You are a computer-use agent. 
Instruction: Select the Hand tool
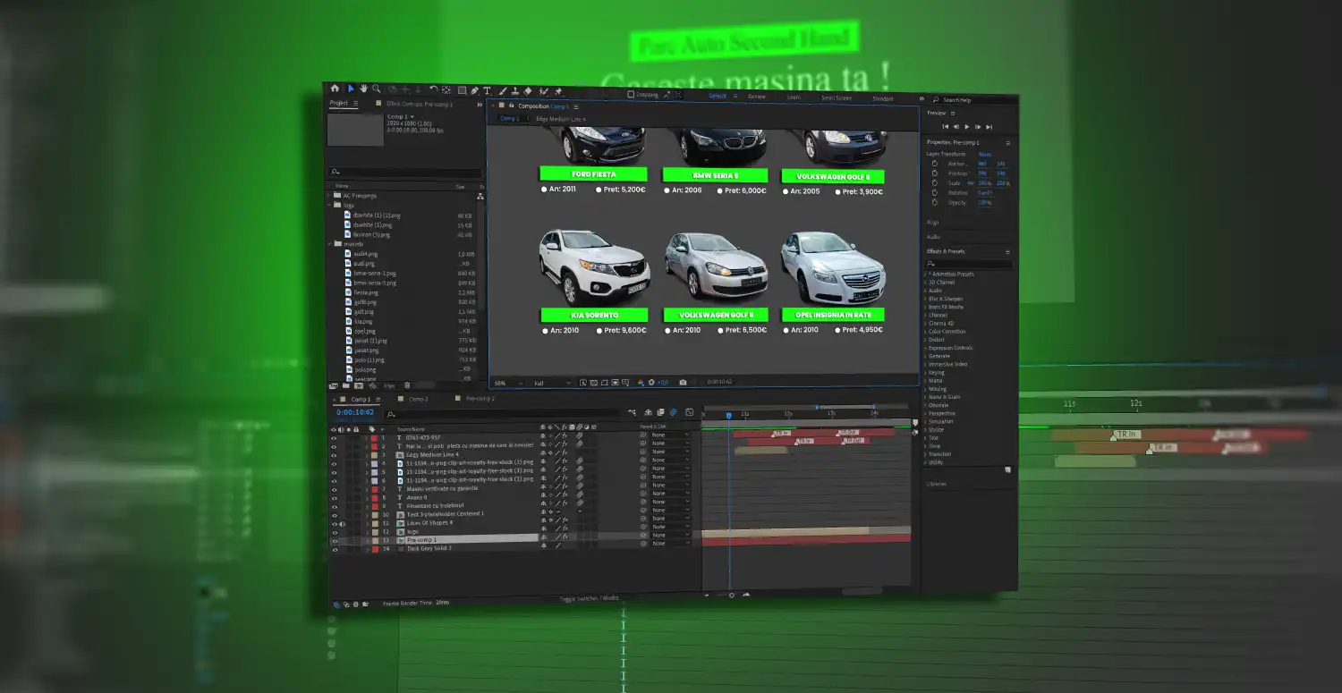(x=363, y=89)
